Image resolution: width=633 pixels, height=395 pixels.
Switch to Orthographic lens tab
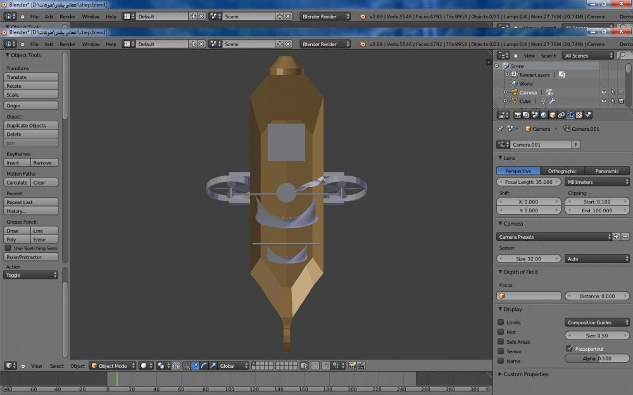[x=562, y=171]
